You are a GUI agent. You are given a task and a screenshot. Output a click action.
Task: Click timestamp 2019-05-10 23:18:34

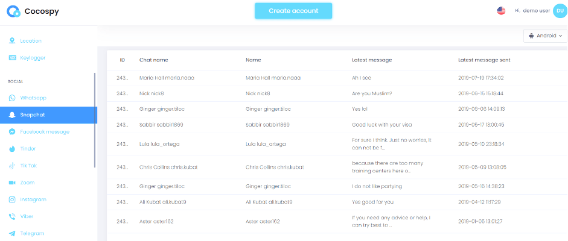[x=482, y=144]
